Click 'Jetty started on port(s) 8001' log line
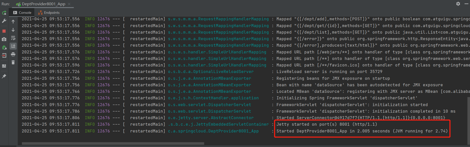Screen dimensions: 470x147 327,124
